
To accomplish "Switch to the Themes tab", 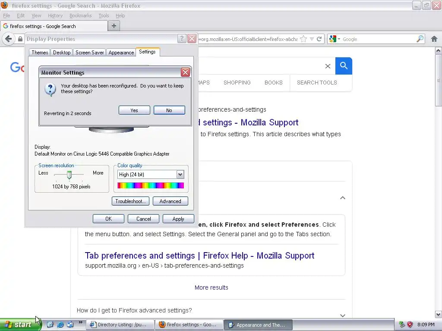I will (x=40, y=52).
